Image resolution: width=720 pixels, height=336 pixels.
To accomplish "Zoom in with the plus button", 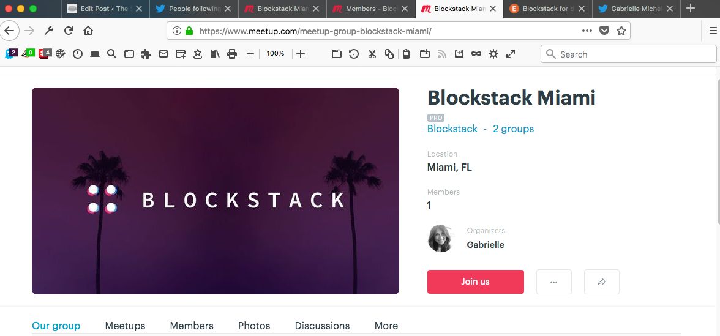I will (x=300, y=54).
